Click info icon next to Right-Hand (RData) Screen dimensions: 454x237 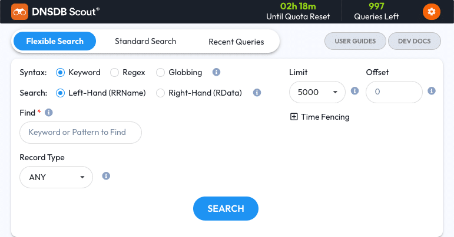click(257, 93)
